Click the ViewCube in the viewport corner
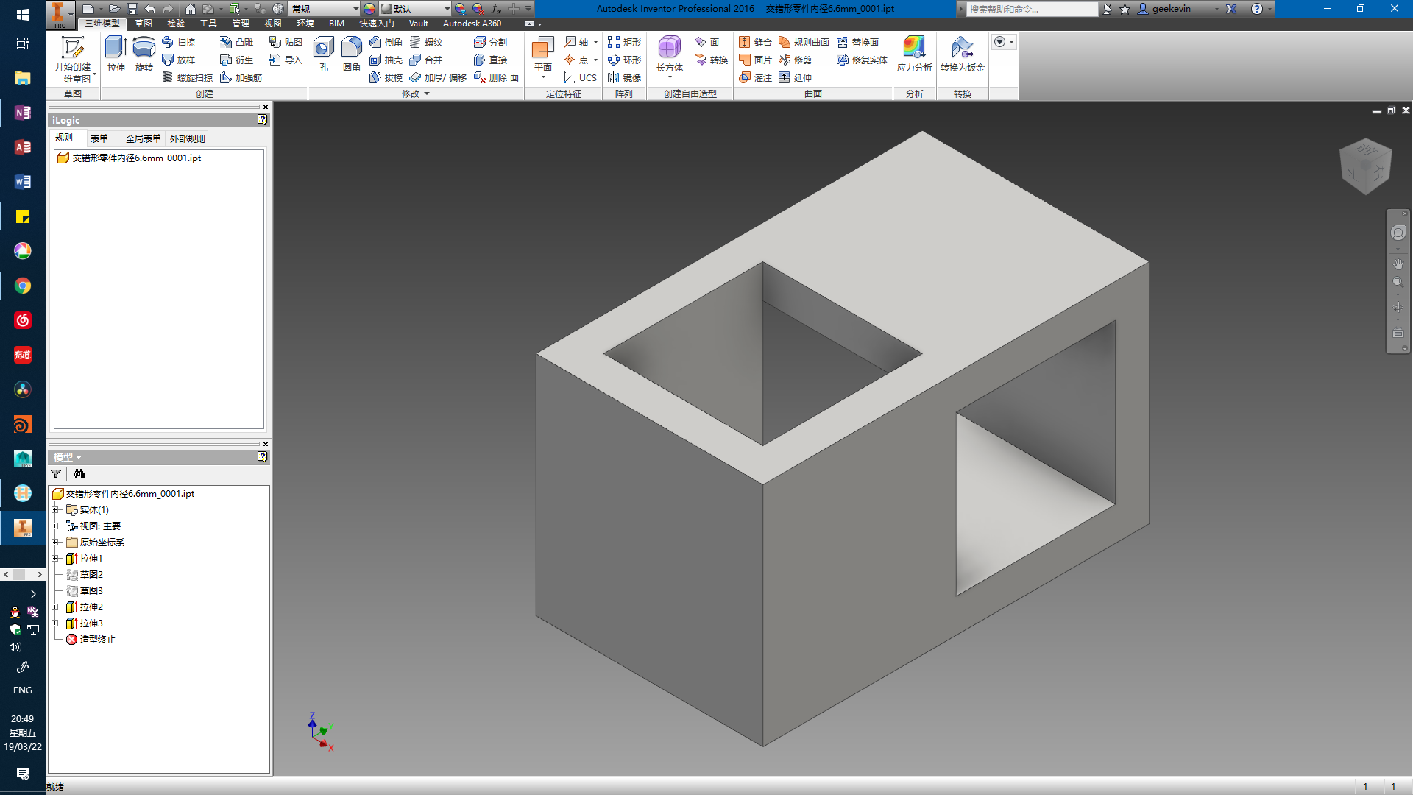Image resolution: width=1413 pixels, height=795 pixels. (x=1366, y=167)
